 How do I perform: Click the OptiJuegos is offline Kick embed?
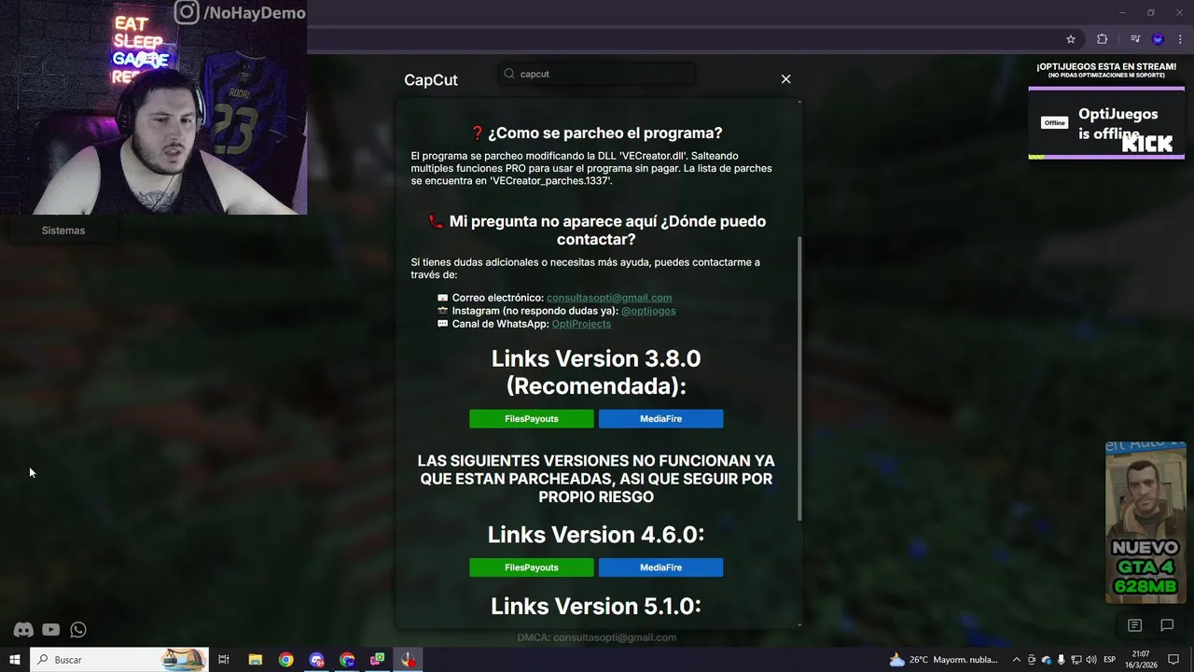[1106, 122]
